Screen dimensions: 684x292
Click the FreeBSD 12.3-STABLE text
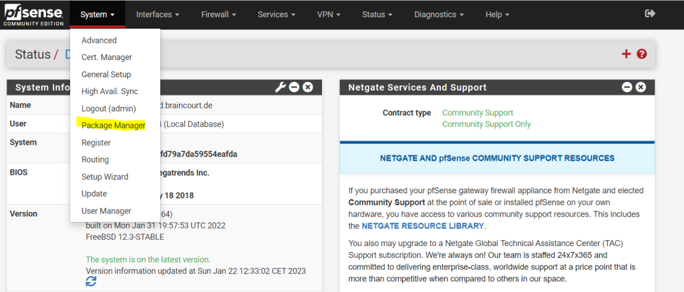click(x=125, y=237)
